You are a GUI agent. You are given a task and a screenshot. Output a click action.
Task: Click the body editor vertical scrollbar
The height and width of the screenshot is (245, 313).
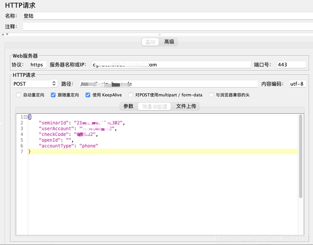tap(301, 156)
